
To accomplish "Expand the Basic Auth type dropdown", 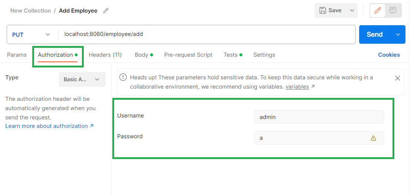I will tap(82, 79).
